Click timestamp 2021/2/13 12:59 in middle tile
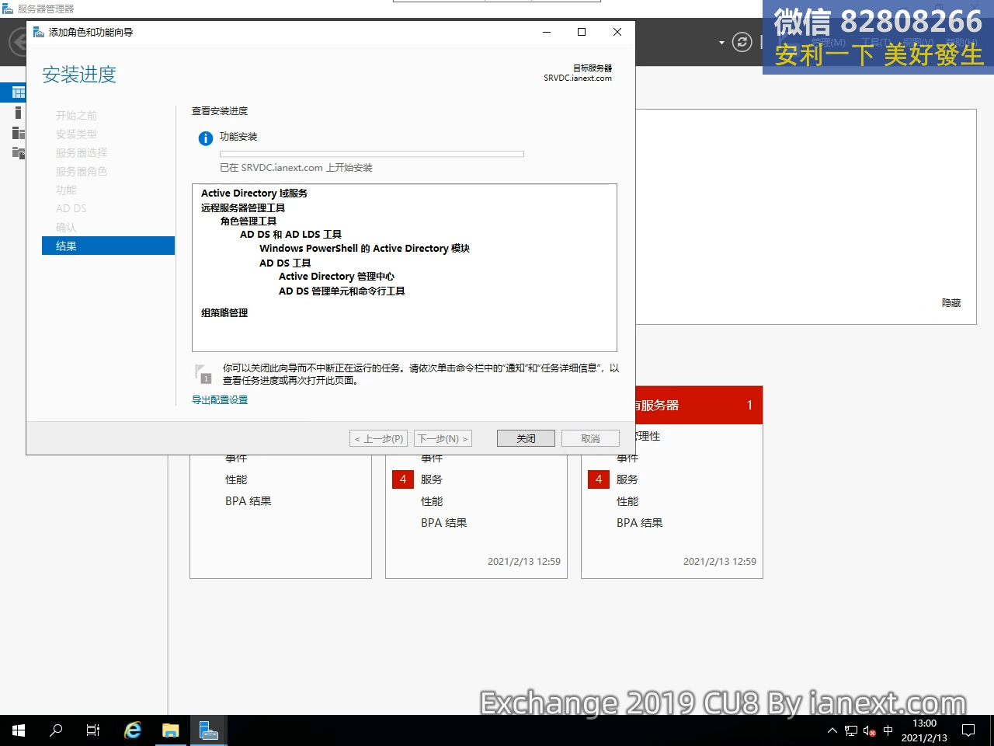994x746 pixels. point(524,561)
